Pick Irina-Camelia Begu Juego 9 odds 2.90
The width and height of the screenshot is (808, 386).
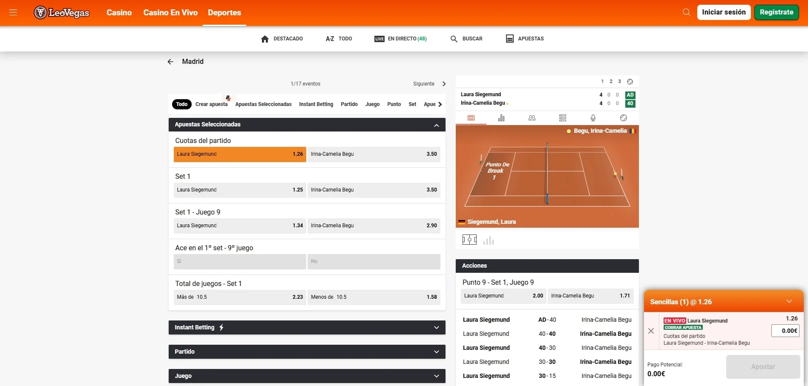tap(374, 226)
